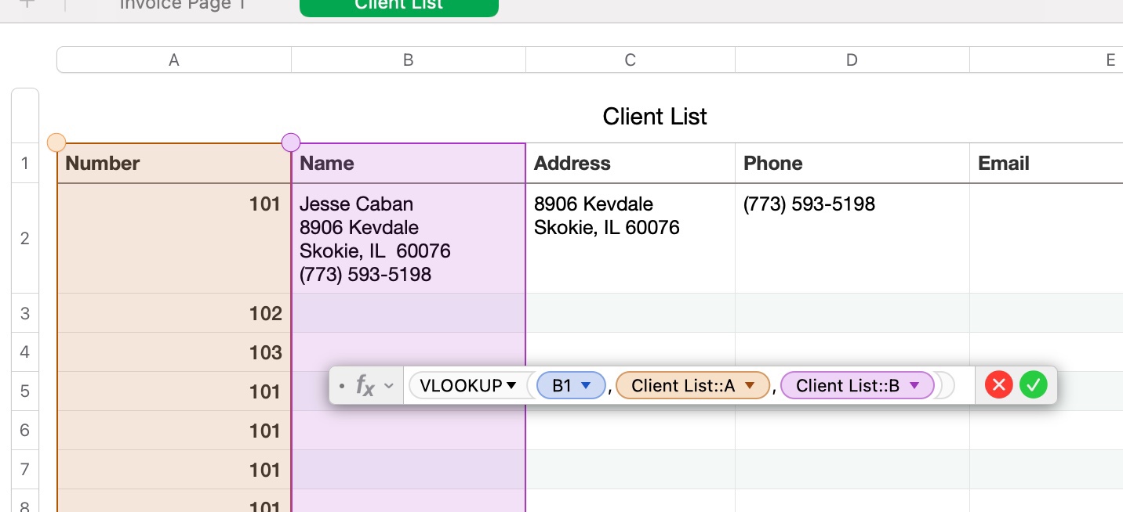The width and height of the screenshot is (1123, 512).
Task: Switch to the Invoice Page 1 sheet tab
Action: [x=182, y=5]
